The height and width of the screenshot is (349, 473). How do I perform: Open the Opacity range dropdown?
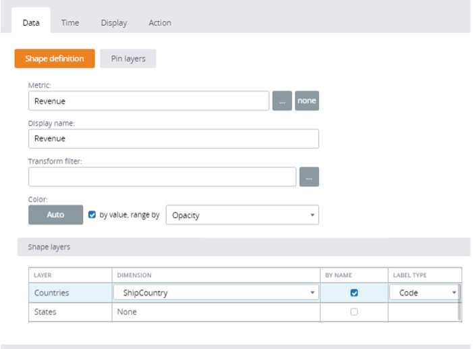242,215
